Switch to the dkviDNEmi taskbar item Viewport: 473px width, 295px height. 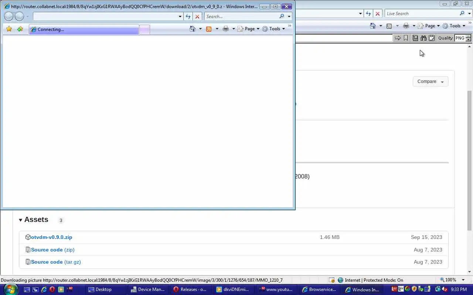point(233,289)
